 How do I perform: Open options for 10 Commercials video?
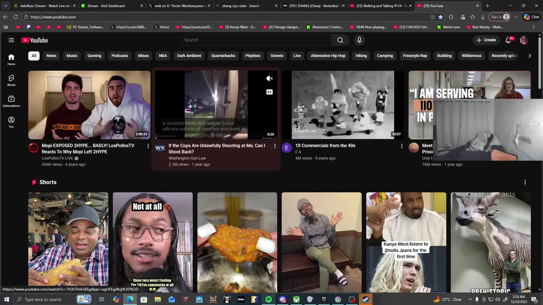click(402, 146)
